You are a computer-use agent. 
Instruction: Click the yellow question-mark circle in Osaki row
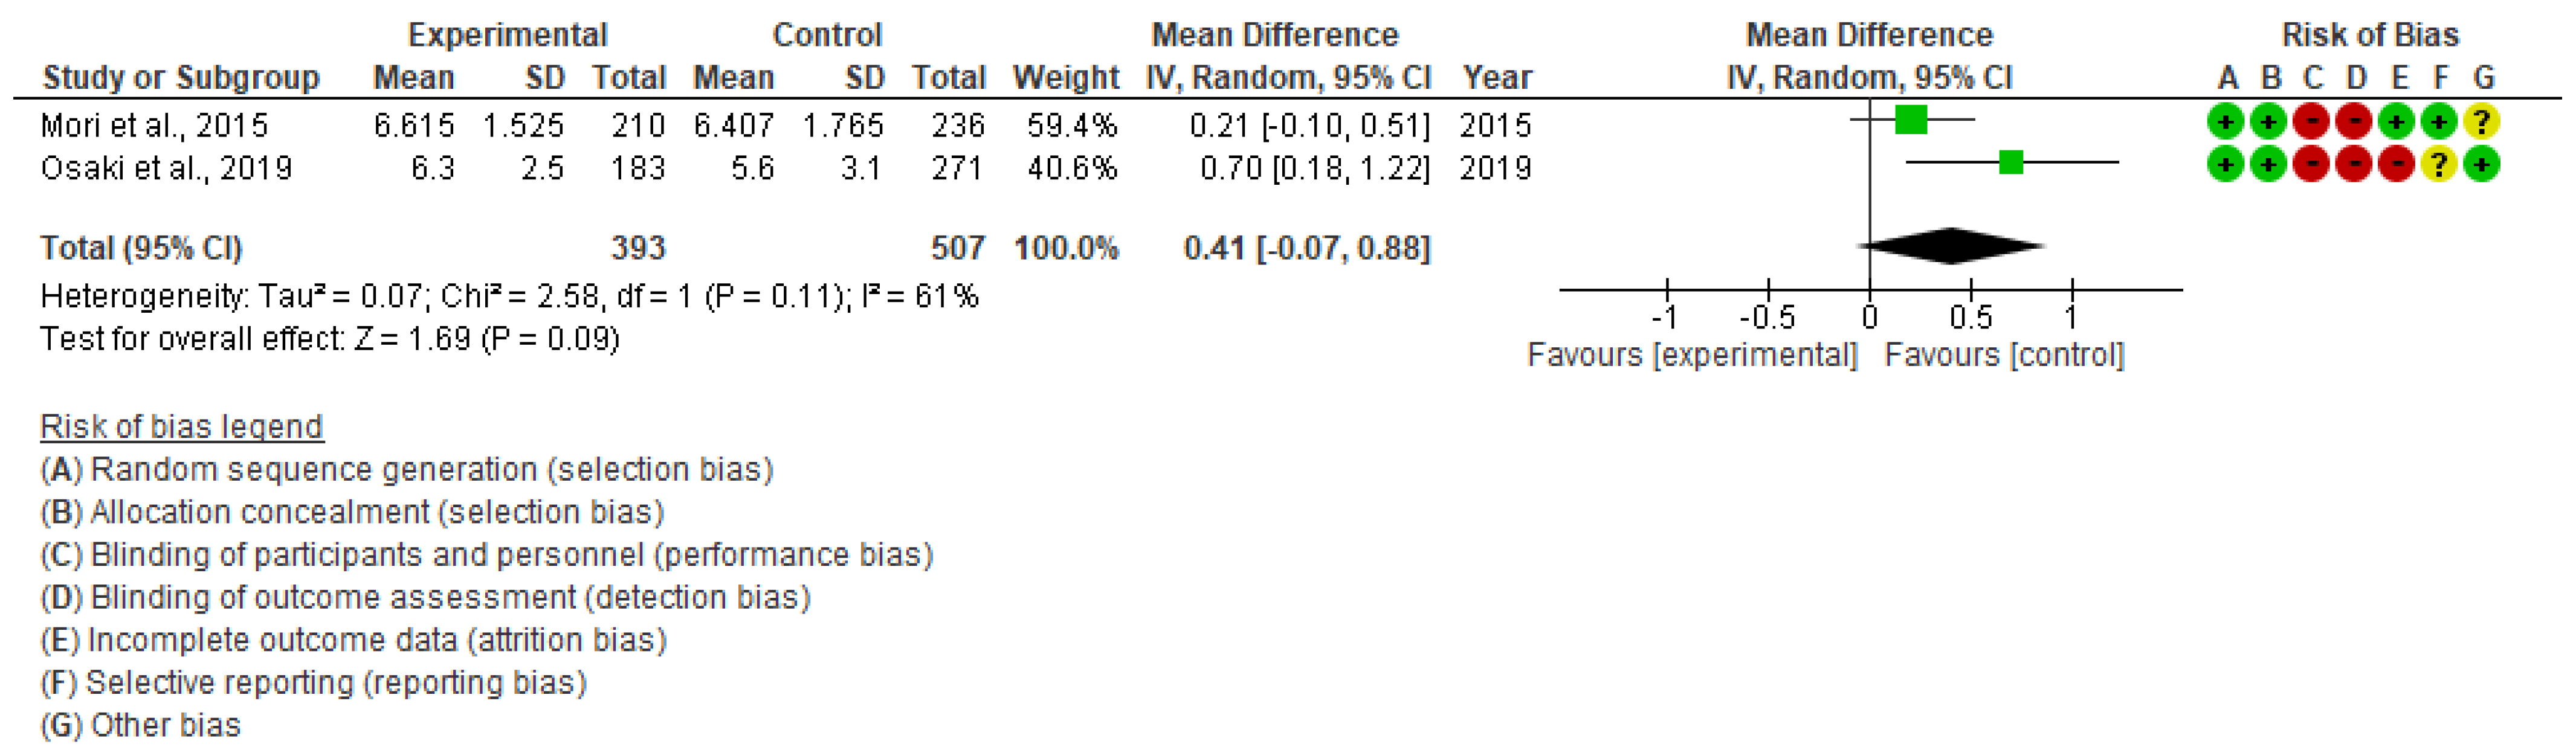click(2439, 164)
